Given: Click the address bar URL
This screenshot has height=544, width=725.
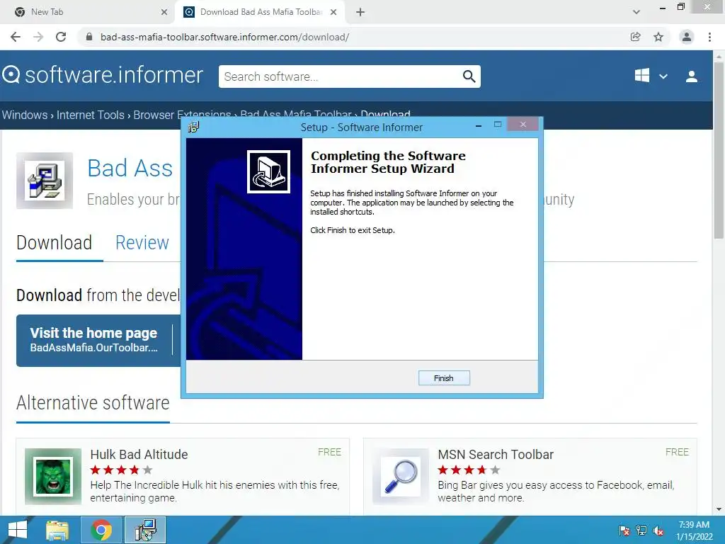Looking at the screenshot, I should point(224,37).
